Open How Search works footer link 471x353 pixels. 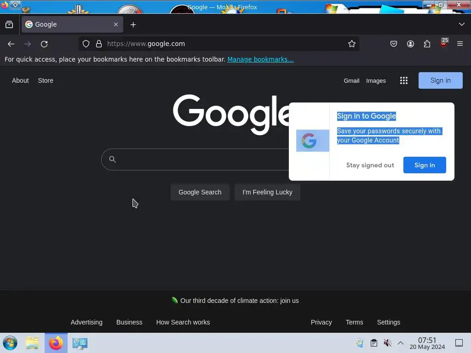183,322
